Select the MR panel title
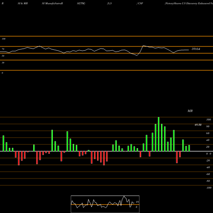The height and width of the screenshot is (213, 213). tap(190, 111)
